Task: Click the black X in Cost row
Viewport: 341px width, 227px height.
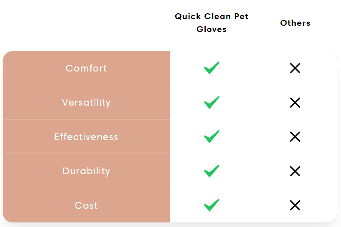Action: (295, 205)
